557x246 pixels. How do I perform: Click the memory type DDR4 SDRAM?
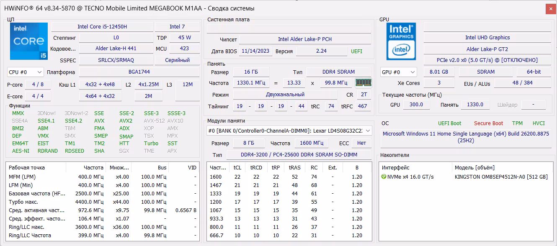339,72
